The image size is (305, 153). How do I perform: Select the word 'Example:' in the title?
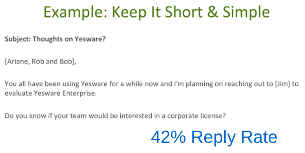(x=75, y=12)
